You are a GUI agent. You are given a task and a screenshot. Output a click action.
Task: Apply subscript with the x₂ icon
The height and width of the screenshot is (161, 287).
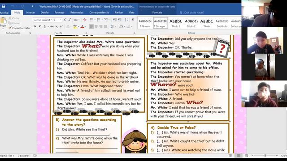pos(57,26)
